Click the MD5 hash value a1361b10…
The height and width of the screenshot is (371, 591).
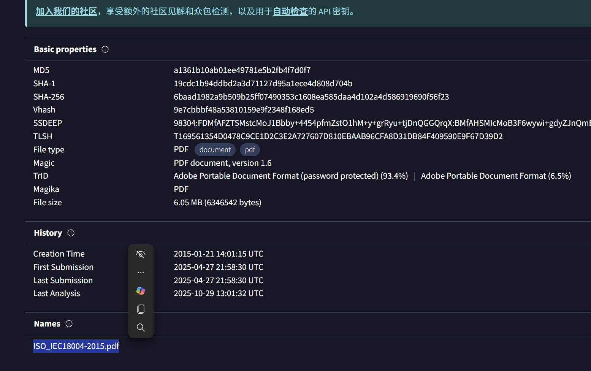242,70
